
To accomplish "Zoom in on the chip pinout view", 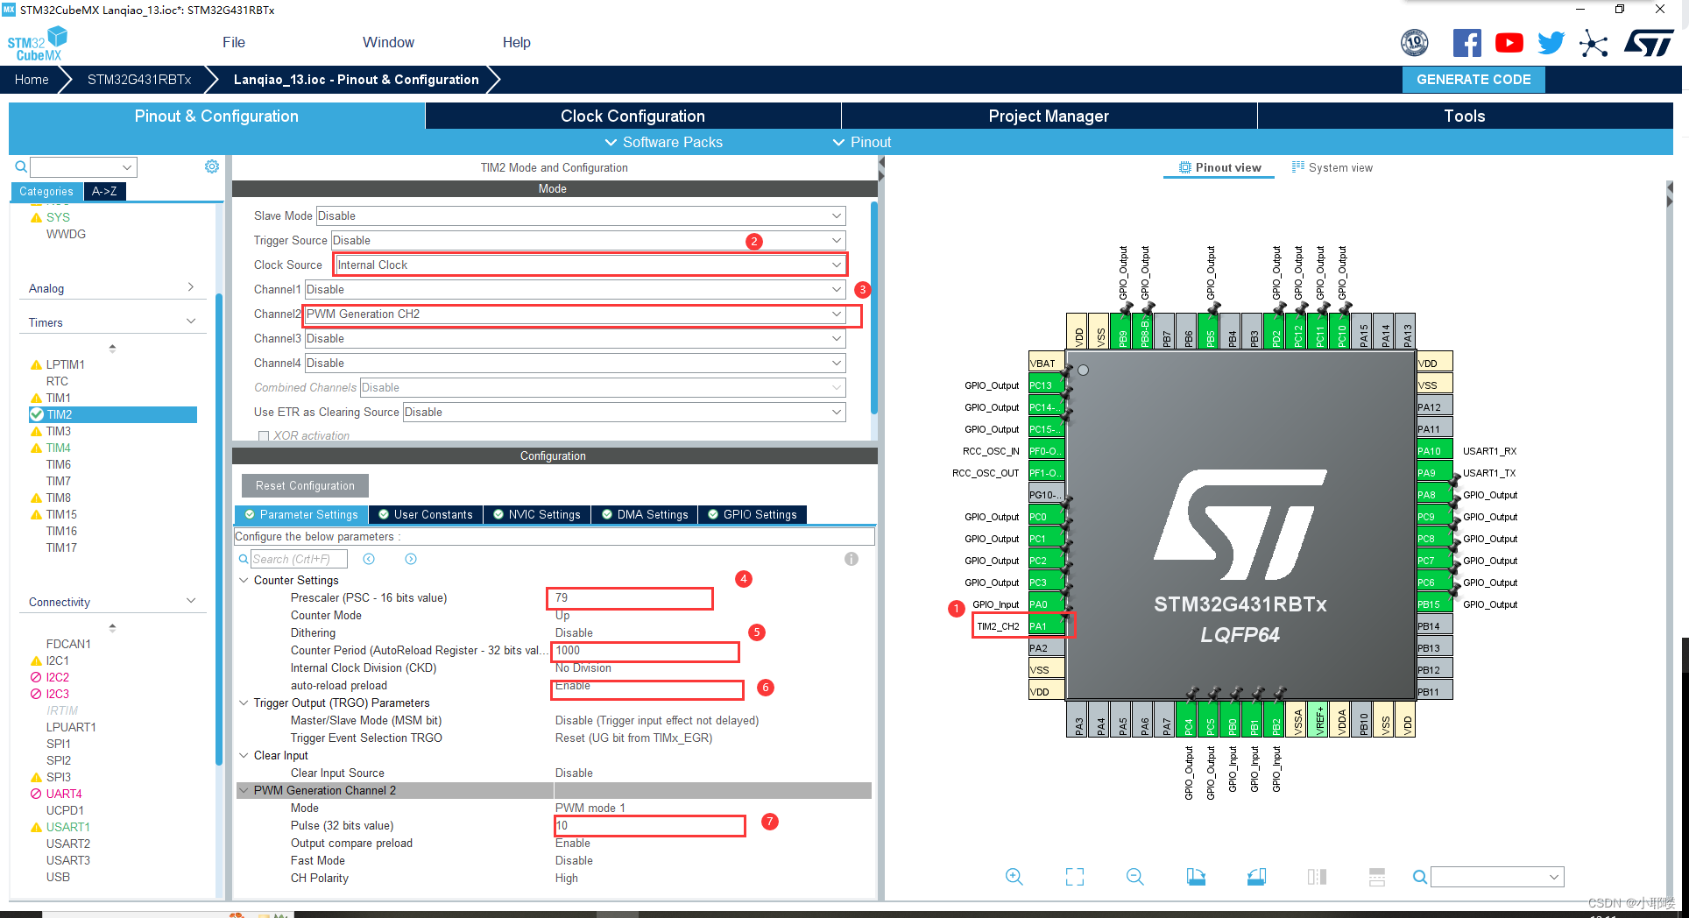I will tap(1014, 877).
